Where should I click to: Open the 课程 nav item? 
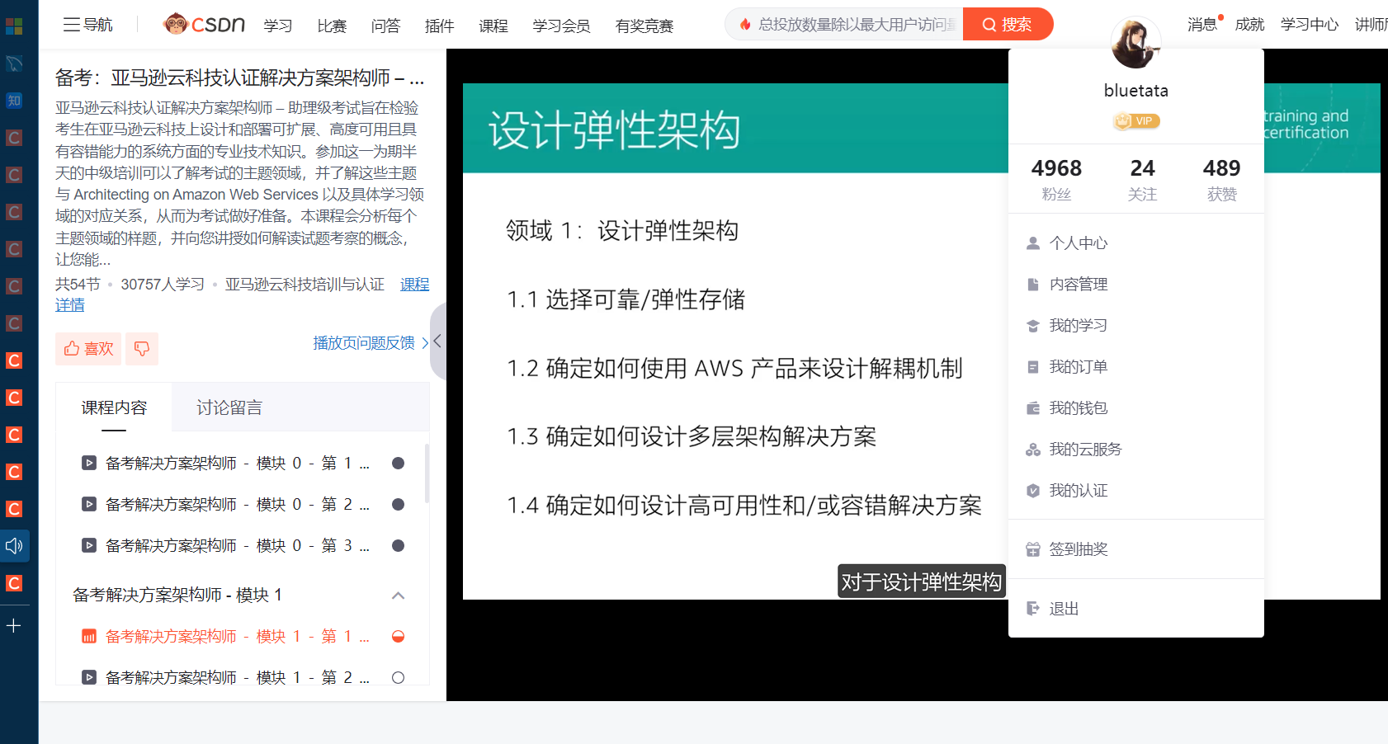point(493,26)
